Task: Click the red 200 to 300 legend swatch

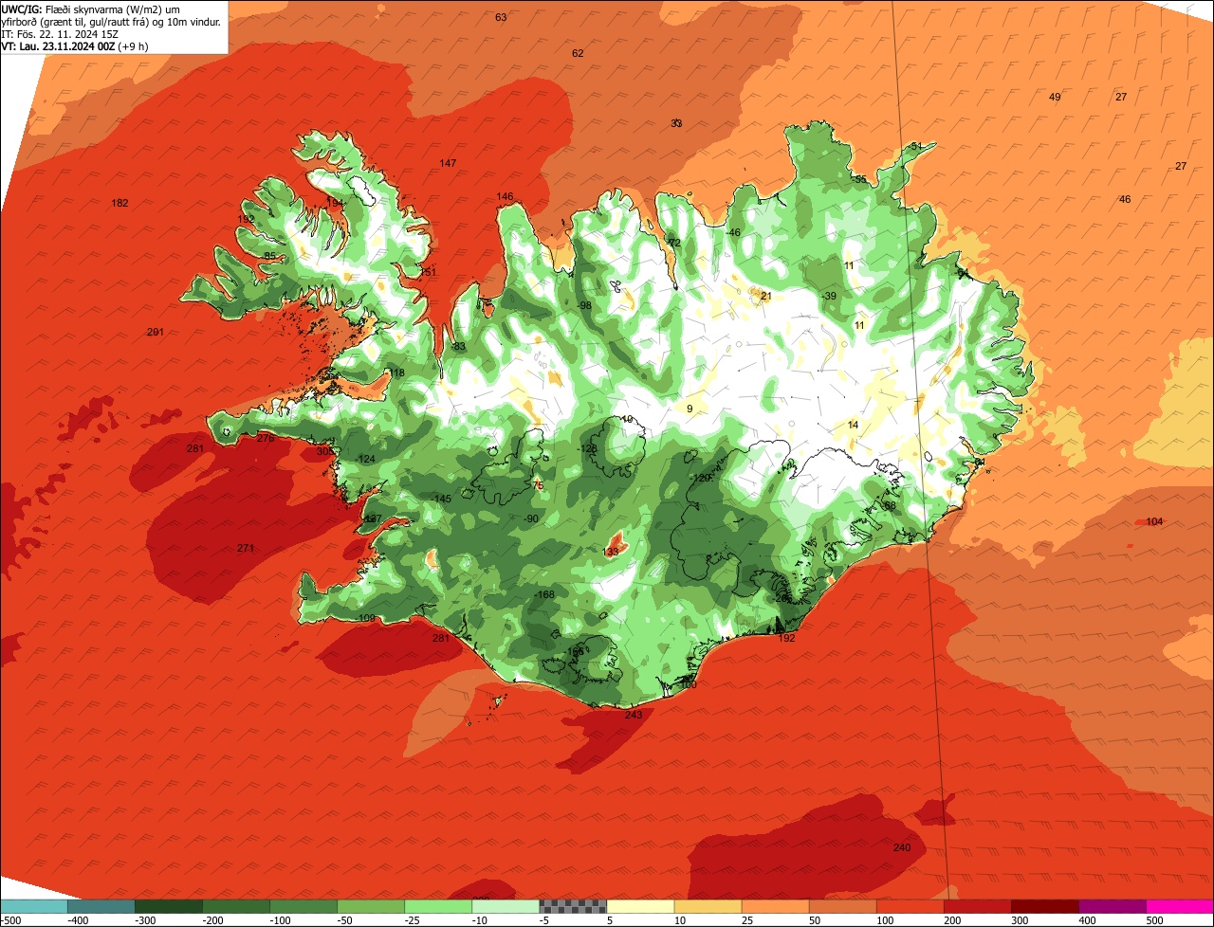Action: click(978, 907)
